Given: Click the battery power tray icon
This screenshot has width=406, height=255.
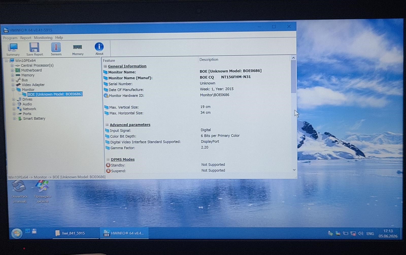Looking at the screenshot, I should [345, 233].
